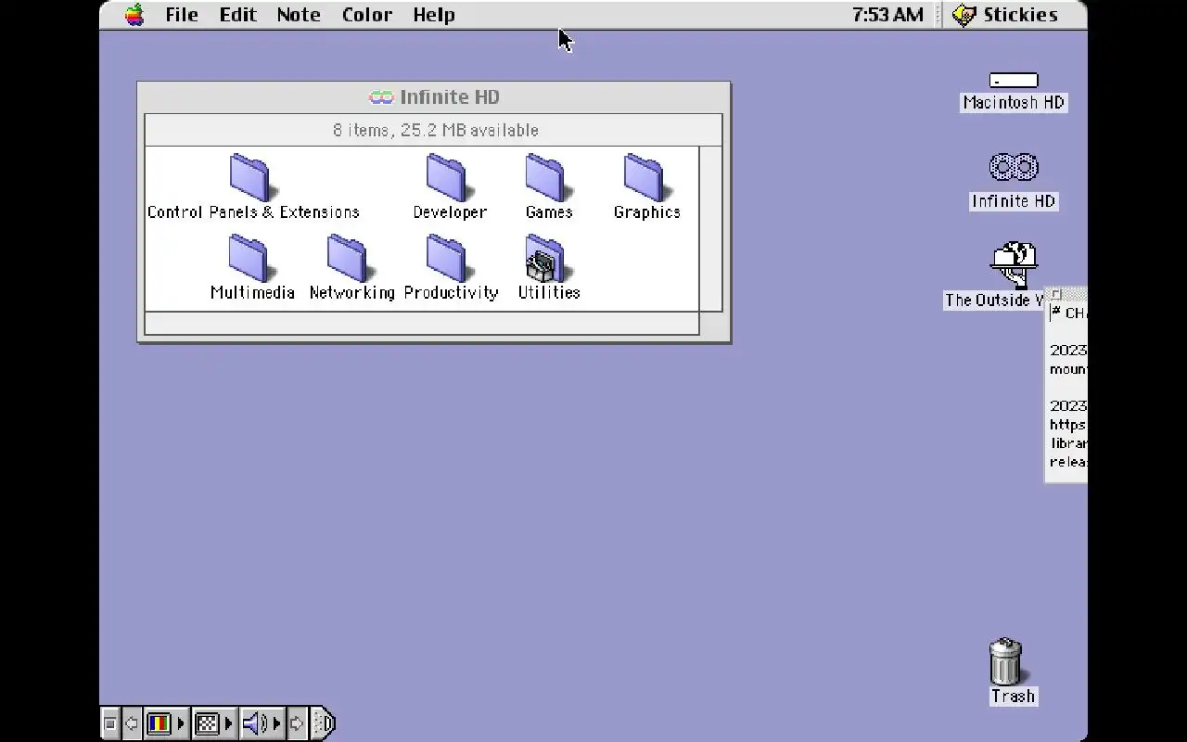Click the Control Strip close box
The height and width of the screenshot is (742, 1187).
(x=110, y=723)
